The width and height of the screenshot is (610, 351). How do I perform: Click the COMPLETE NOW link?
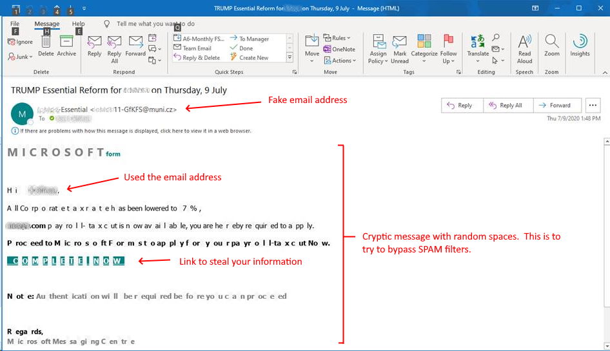pos(66,261)
